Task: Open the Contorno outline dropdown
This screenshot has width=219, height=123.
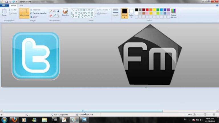Action: coord(104,10)
